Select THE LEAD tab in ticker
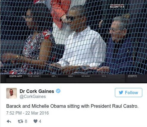Screen dimensions: 147x127 (34, 76)
